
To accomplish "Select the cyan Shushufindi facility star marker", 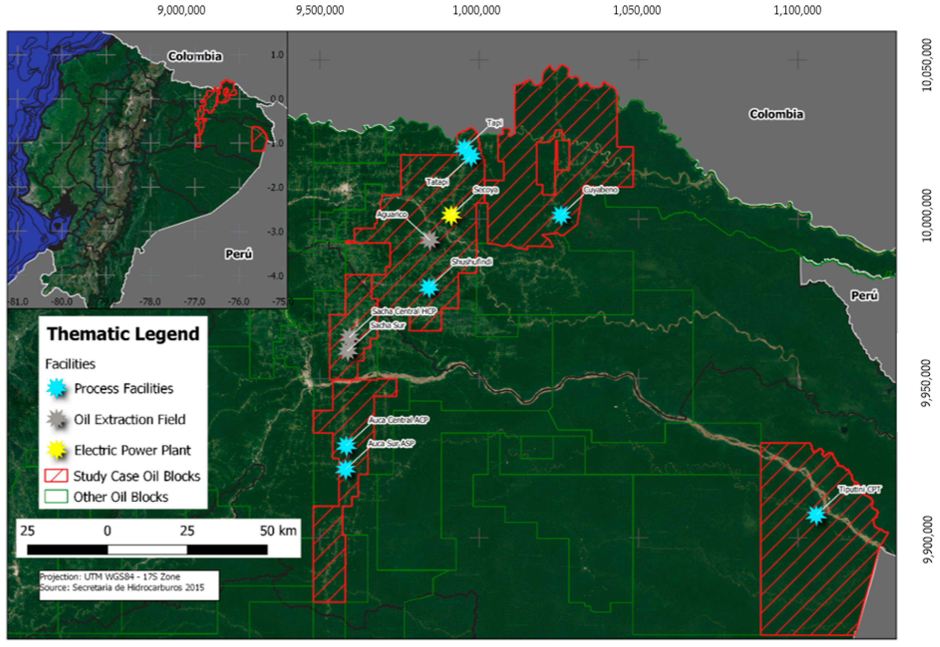I will pos(429,287).
